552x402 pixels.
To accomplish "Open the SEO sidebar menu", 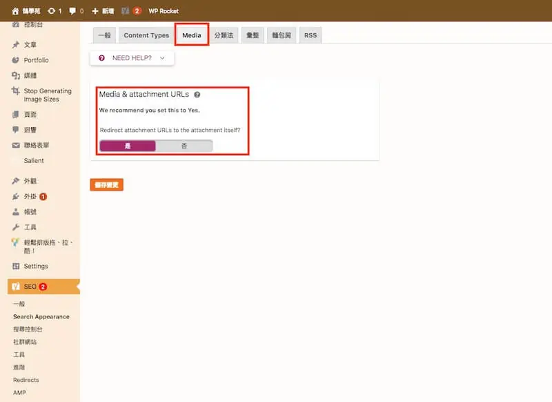I will (43, 287).
